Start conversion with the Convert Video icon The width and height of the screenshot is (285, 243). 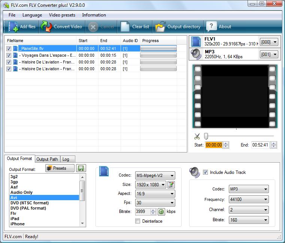pyautogui.click(x=46, y=27)
